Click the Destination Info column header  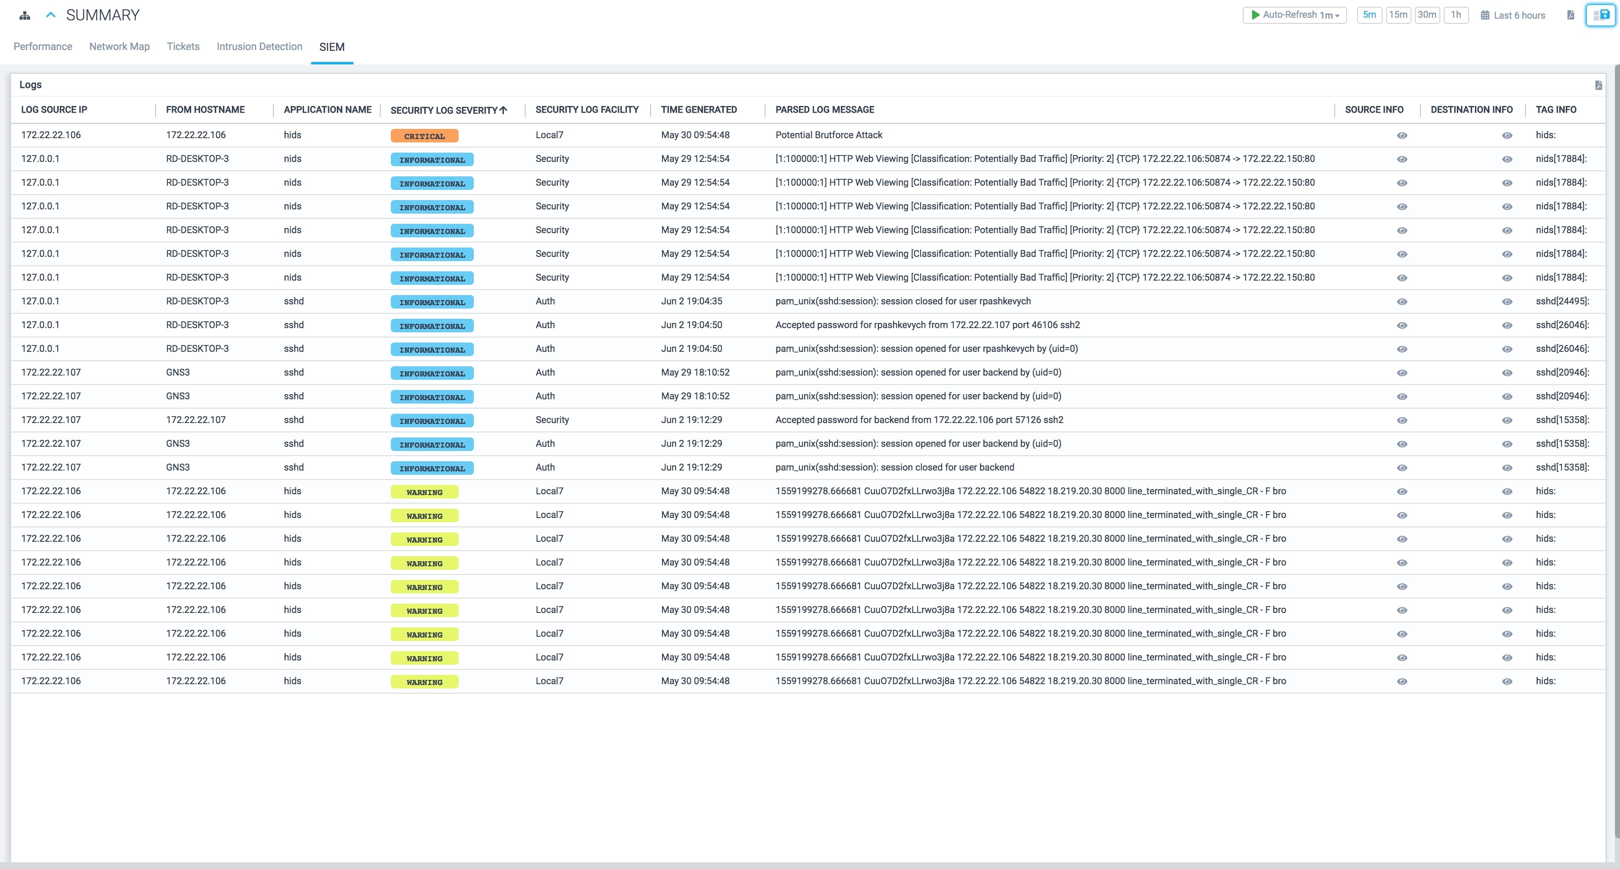pos(1472,109)
